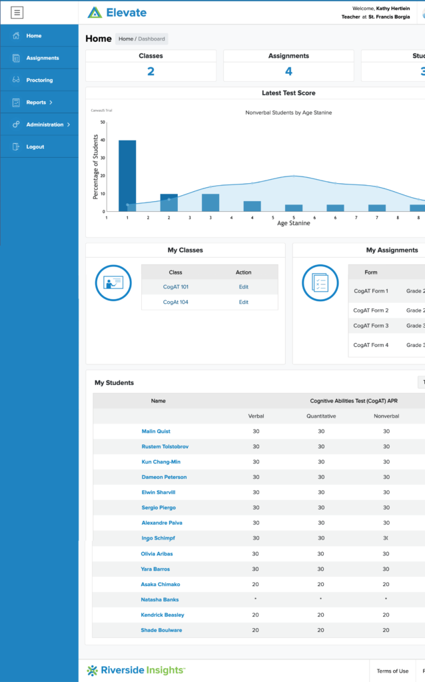
Task: Click the hamburger menu icon
Action: [x=17, y=13]
